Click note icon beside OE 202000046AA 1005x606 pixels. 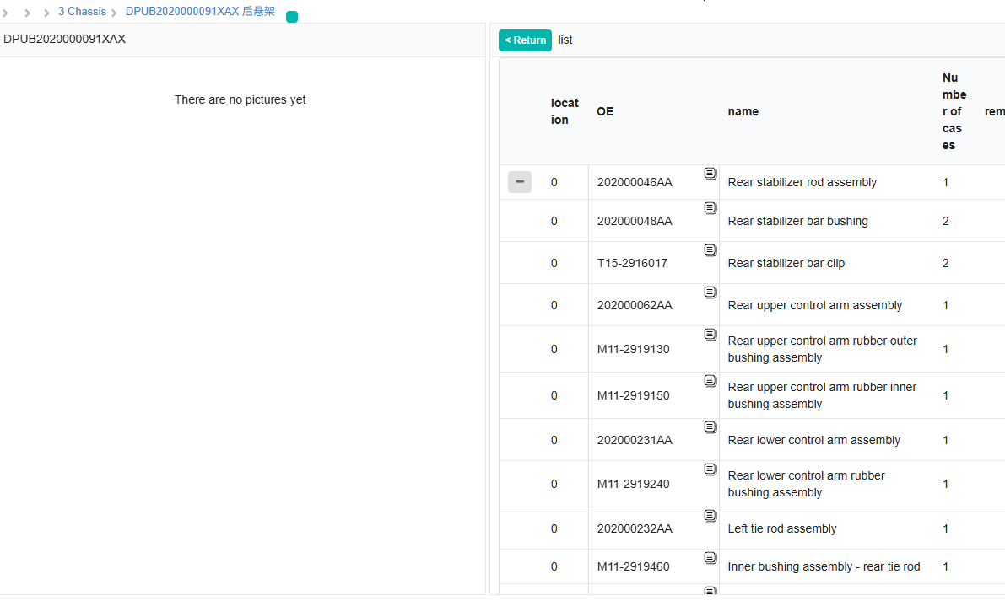(x=711, y=174)
